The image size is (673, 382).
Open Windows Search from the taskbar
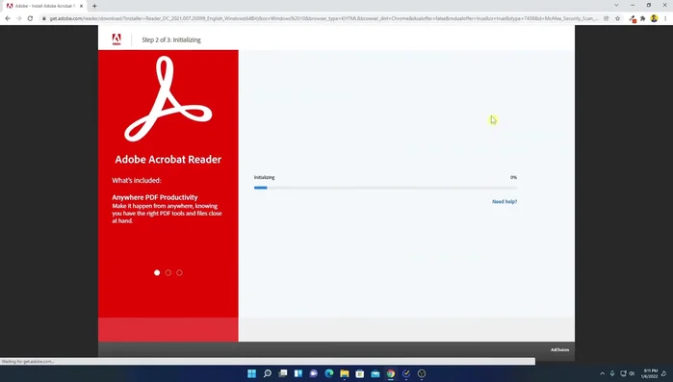click(x=268, y=373)
